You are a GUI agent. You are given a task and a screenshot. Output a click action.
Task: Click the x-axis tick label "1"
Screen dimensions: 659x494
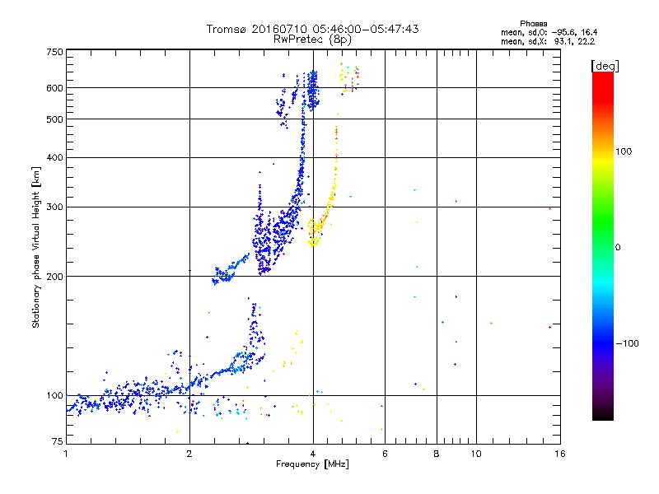(66, 454)
